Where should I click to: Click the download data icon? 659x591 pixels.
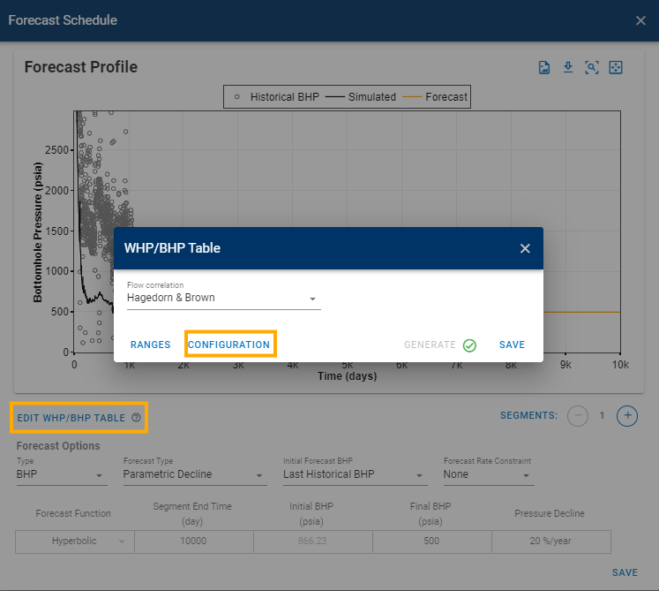(568, 67)
